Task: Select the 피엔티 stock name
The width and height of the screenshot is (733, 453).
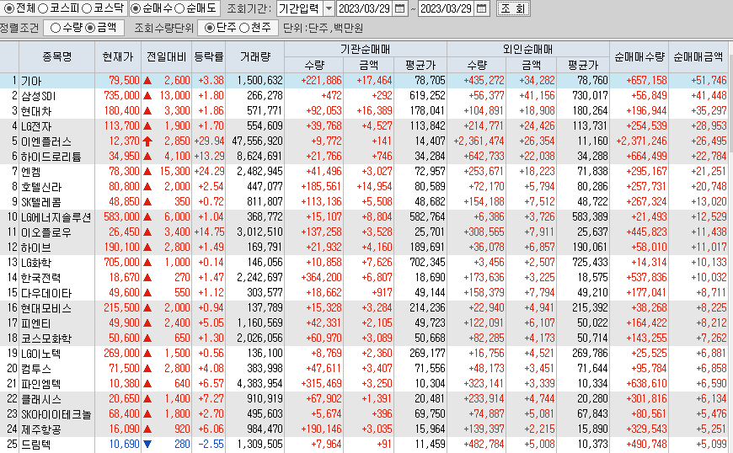Action: point(35,323)
